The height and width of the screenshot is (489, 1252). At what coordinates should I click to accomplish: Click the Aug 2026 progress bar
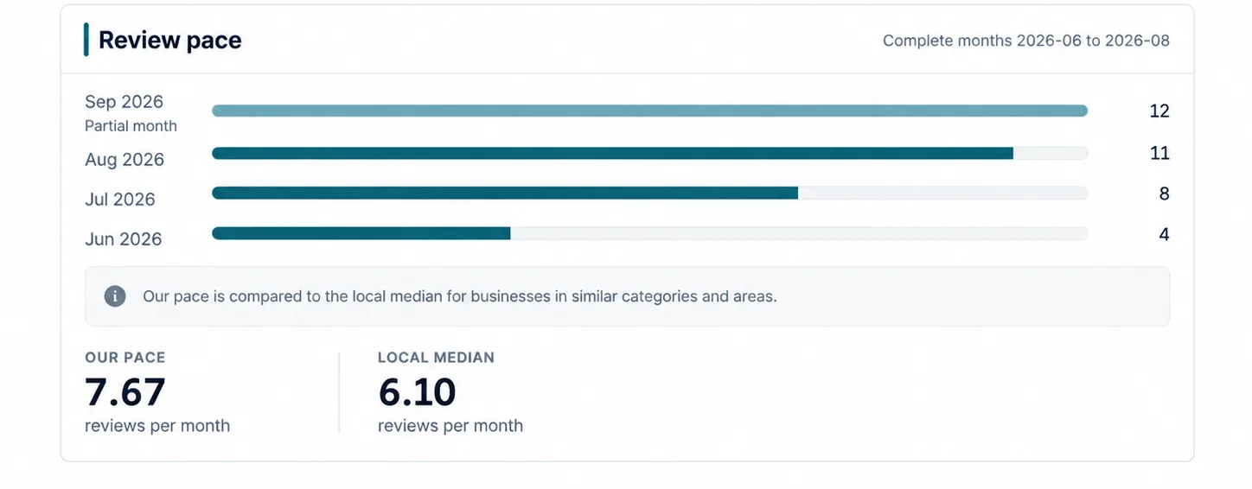click(649, 153)
